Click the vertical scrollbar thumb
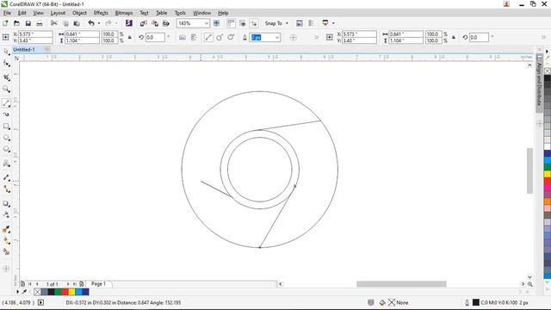Image resolution: width=551 pixels, height=310 pixels. click(x=529, y=170)
